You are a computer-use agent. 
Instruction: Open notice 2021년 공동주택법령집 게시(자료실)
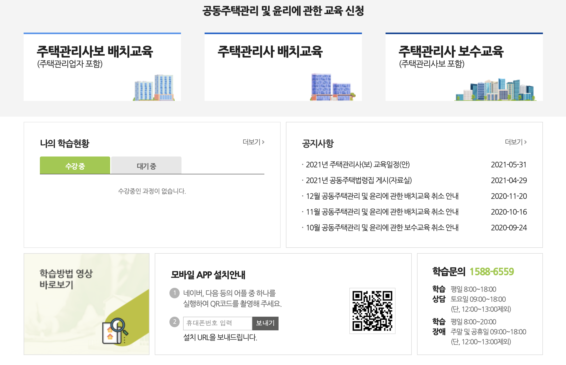(x=359, y=180)
